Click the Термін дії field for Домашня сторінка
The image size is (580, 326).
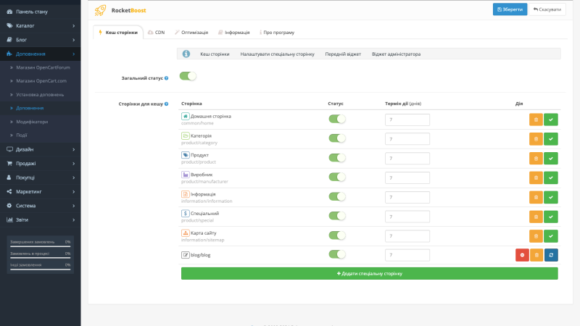[407, 120]
